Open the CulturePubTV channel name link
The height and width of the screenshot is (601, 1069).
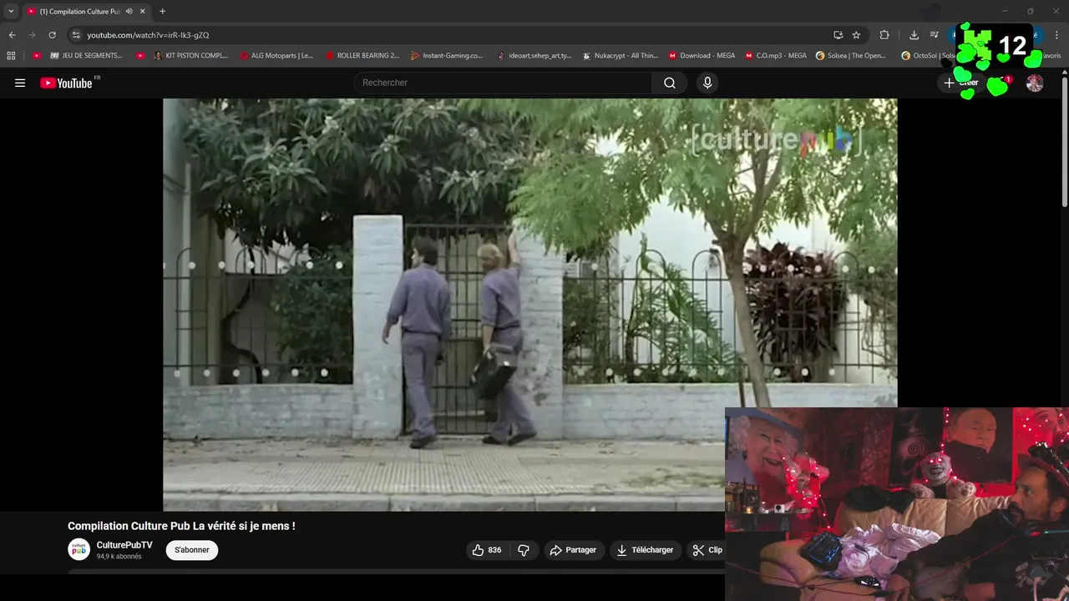coord(124,545)
